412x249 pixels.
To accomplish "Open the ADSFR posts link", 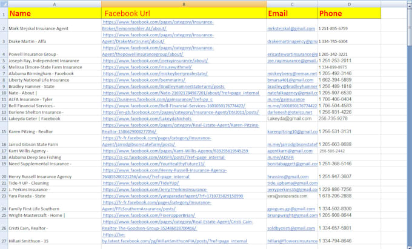I will point(164,158).
